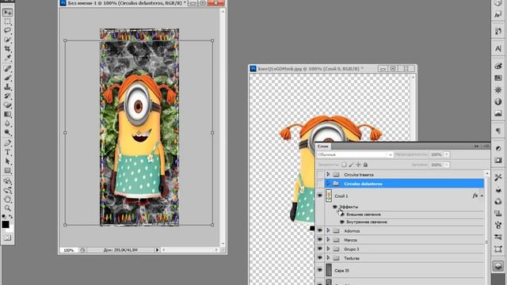Hide the Adornos group
This screenshot has height=285, width=507.
[320, 230]
